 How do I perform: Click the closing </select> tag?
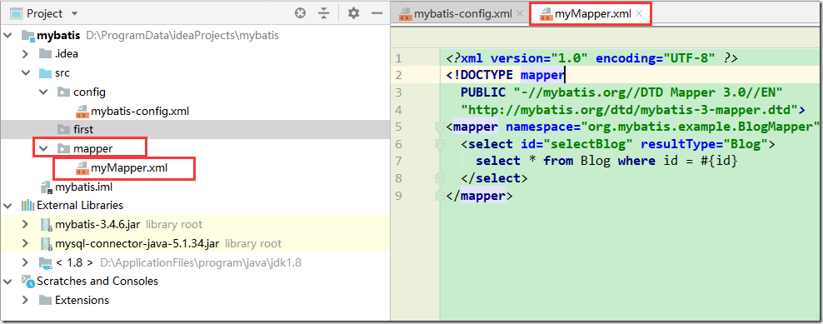pyautogui.click(x=494, y=178)
